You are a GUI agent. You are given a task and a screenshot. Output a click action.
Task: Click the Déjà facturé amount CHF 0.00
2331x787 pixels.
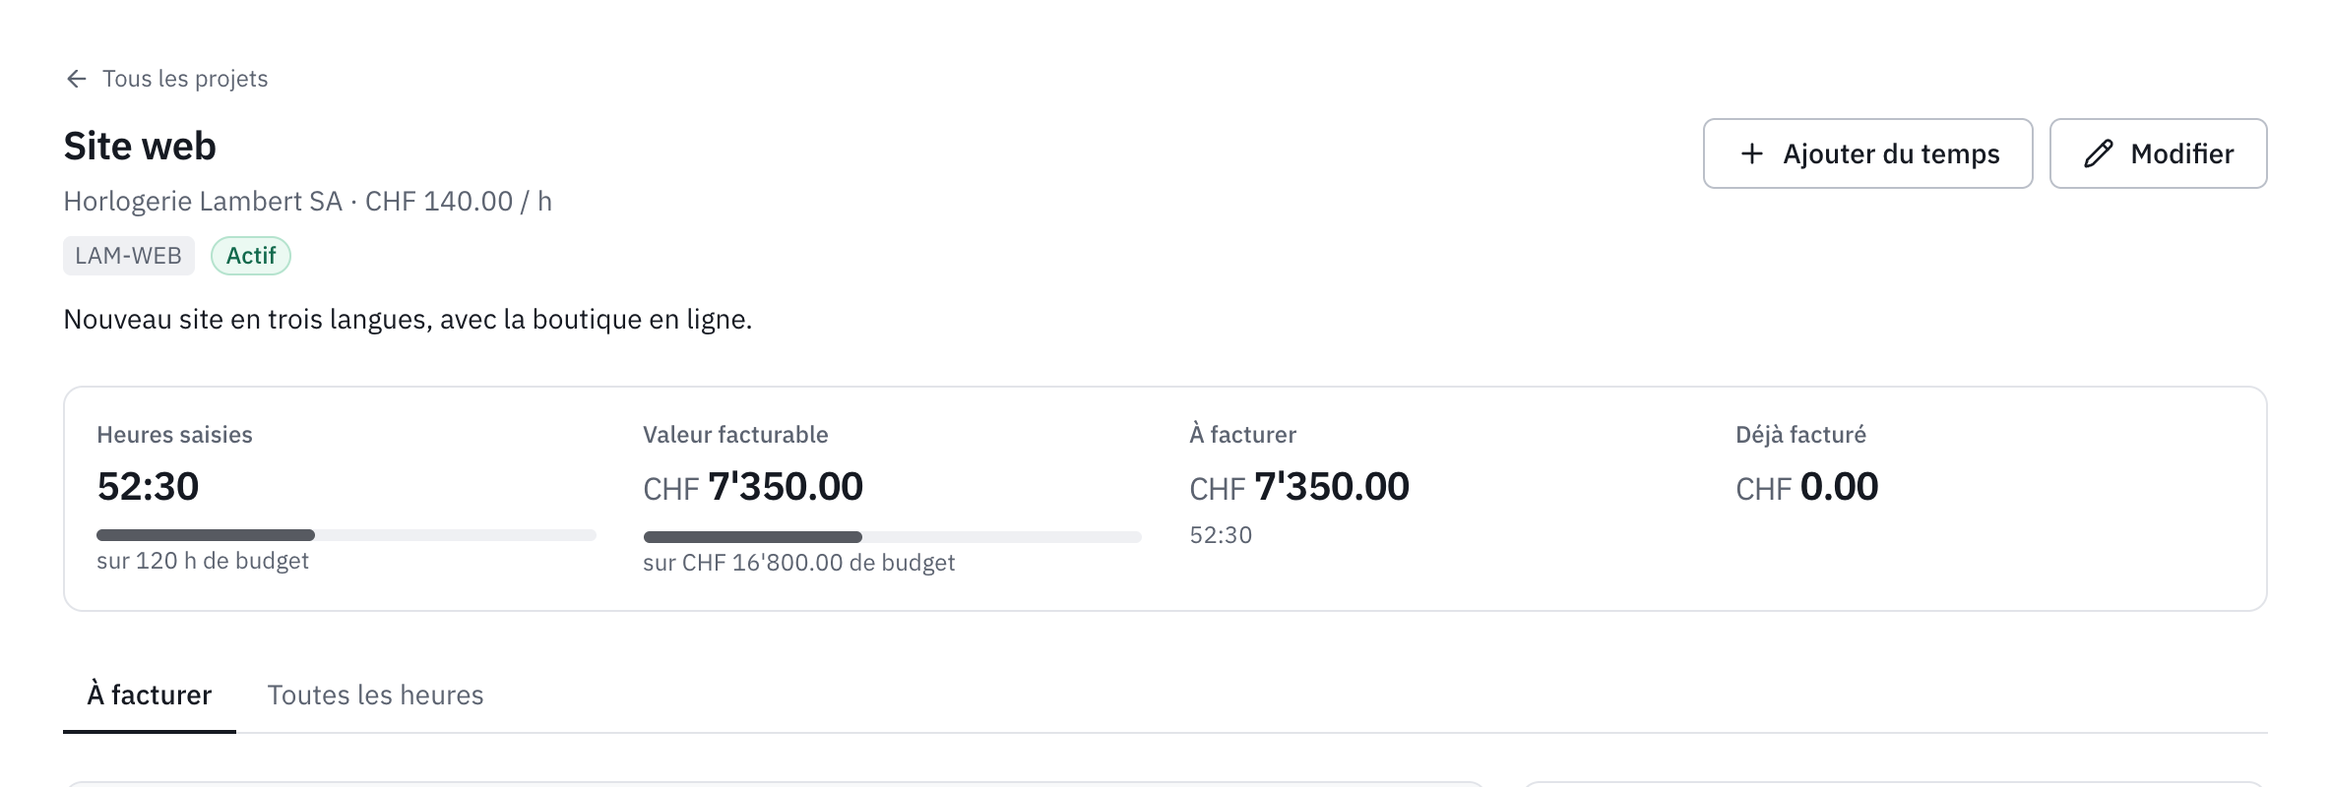[x=1807, y=487]
